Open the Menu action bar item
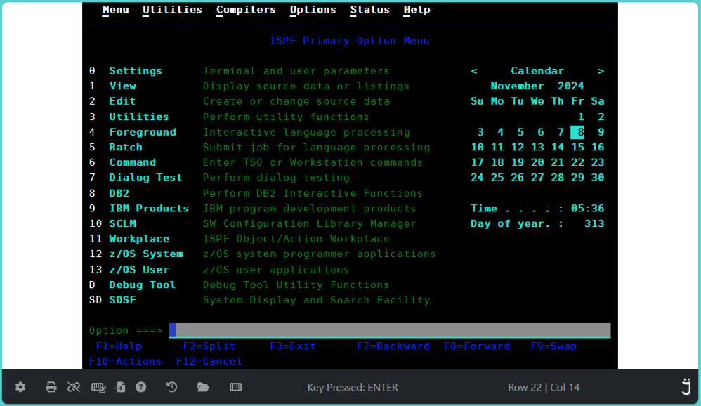This screenshot has height=406, width=701. [x=115, y=10]
